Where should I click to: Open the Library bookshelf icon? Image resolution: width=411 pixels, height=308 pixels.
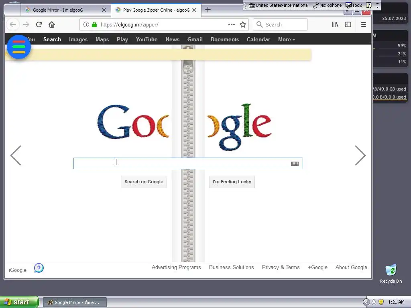335,24
